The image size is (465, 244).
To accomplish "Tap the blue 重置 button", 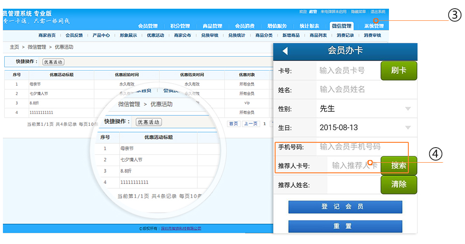I will [345, 226].
